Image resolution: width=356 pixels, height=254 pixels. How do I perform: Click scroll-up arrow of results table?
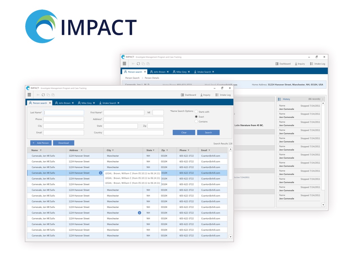coord(230,149)
